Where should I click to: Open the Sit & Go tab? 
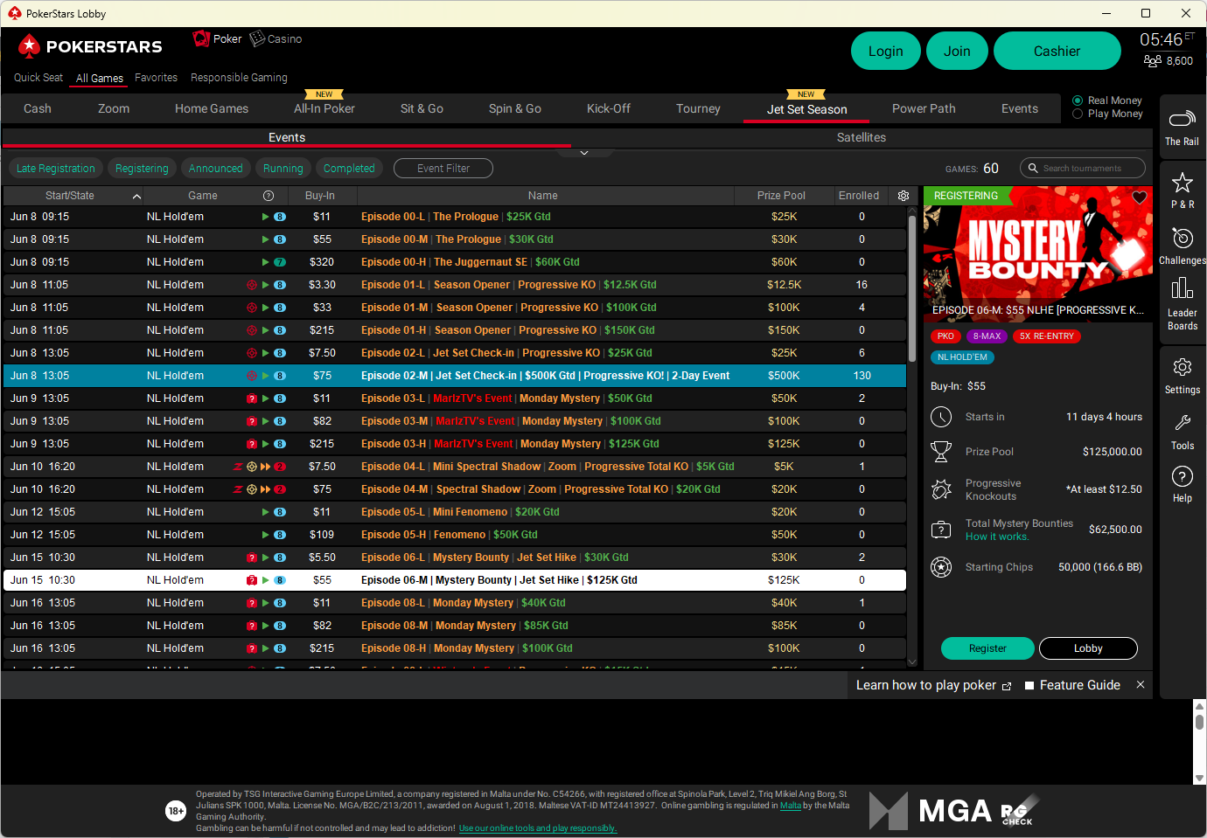click(x=422, y=108)
